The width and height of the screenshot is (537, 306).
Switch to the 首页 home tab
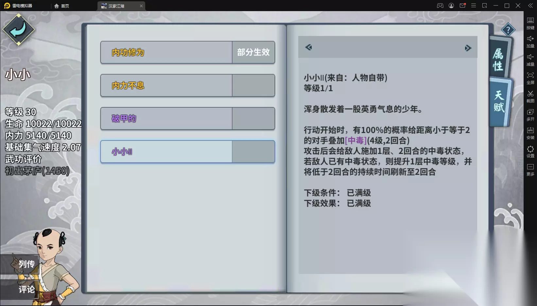click(62, 6)
